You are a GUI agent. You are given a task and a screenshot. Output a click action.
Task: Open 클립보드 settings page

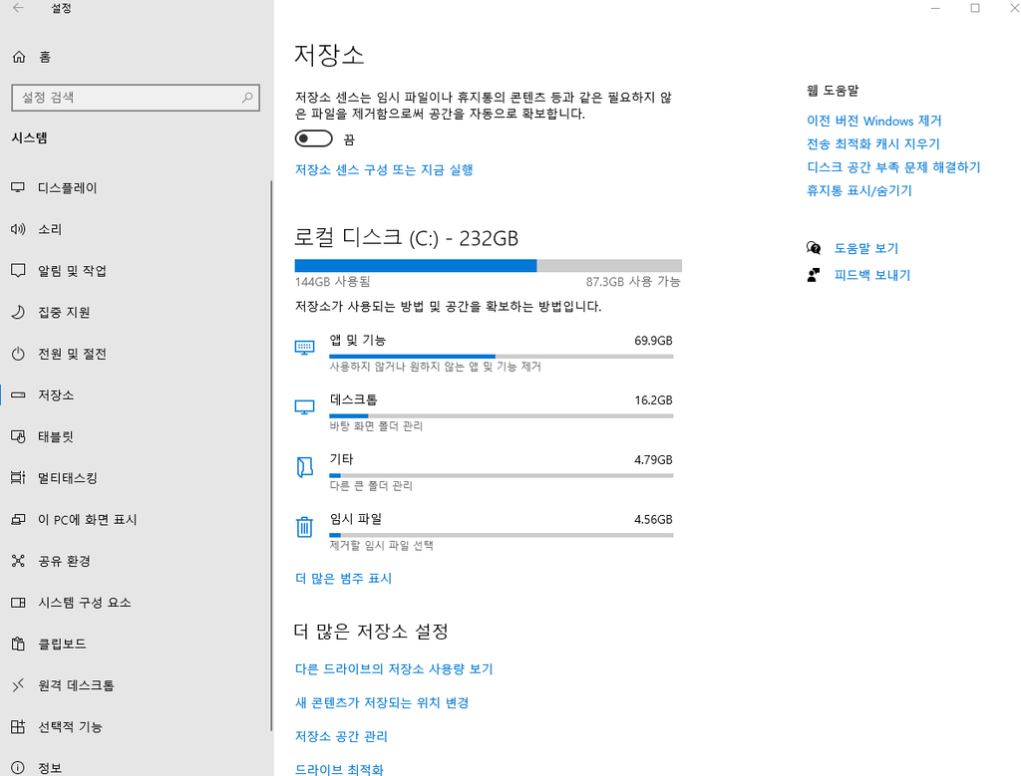136,644
